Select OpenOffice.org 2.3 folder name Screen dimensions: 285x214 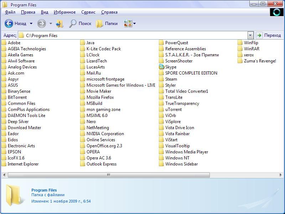(104, 146)
